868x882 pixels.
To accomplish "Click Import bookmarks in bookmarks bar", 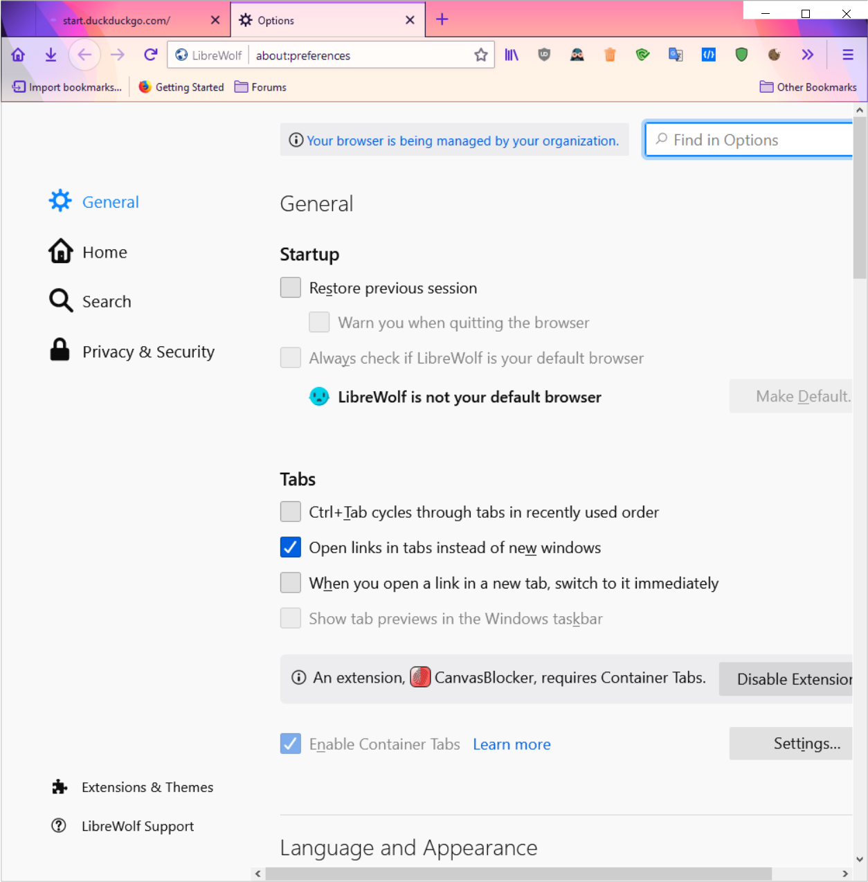I will 67,87.
